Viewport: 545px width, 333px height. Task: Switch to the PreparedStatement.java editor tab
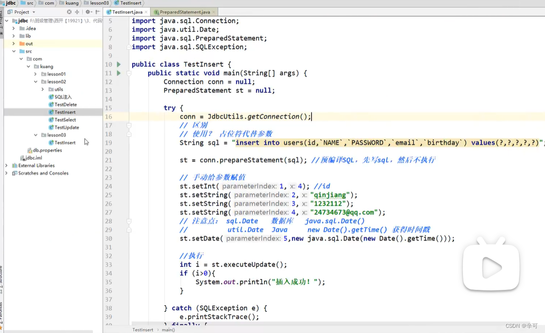point(185,12)
